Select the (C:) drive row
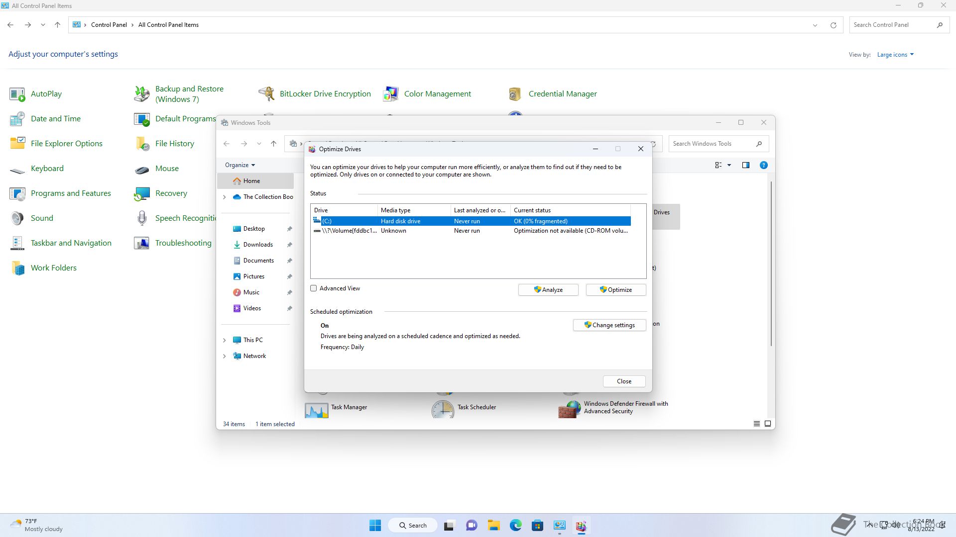 tap(471, 221)
